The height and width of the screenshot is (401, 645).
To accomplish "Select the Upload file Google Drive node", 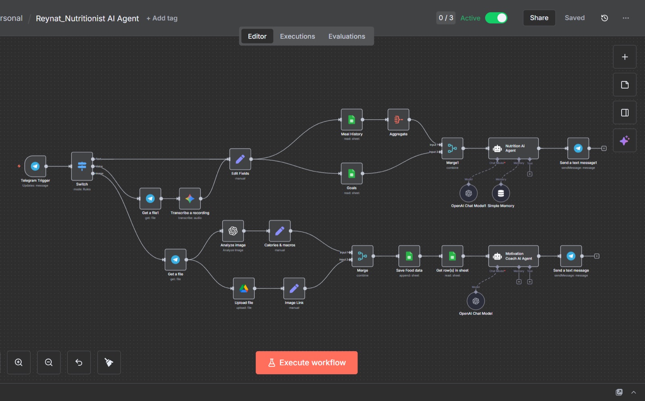I will point(244,289).
